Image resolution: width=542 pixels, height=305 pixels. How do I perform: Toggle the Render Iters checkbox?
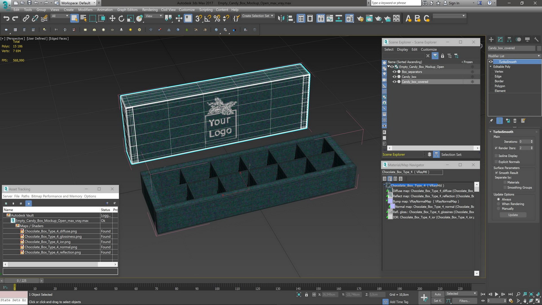pos(496,148)
